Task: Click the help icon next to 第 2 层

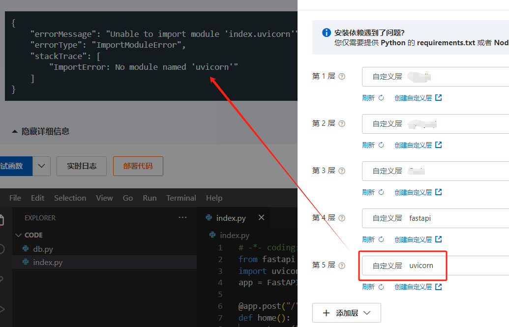Action: click(342, 124)
